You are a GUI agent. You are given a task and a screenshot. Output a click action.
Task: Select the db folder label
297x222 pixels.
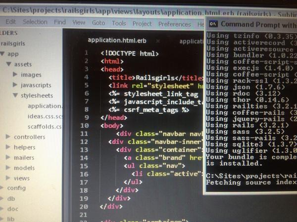click(11, 199)
